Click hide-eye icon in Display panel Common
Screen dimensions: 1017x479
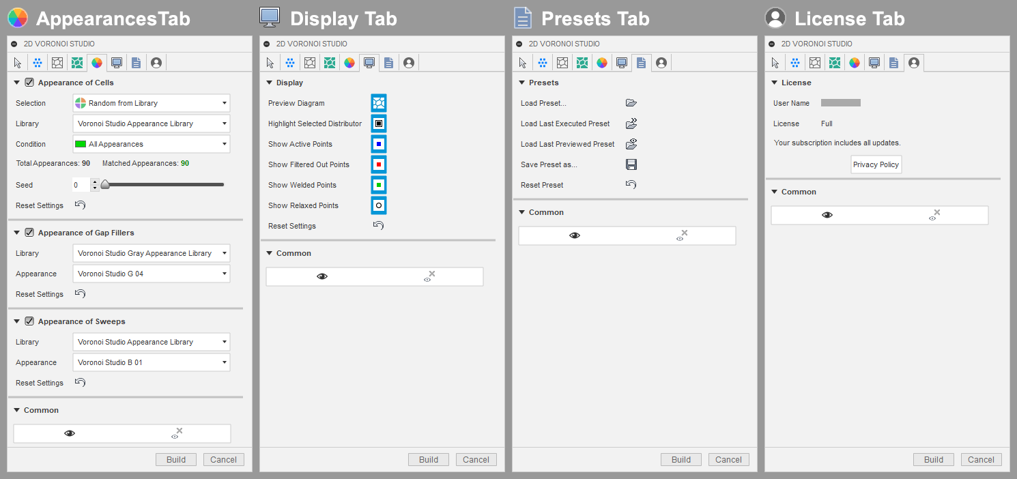point(430,276)
